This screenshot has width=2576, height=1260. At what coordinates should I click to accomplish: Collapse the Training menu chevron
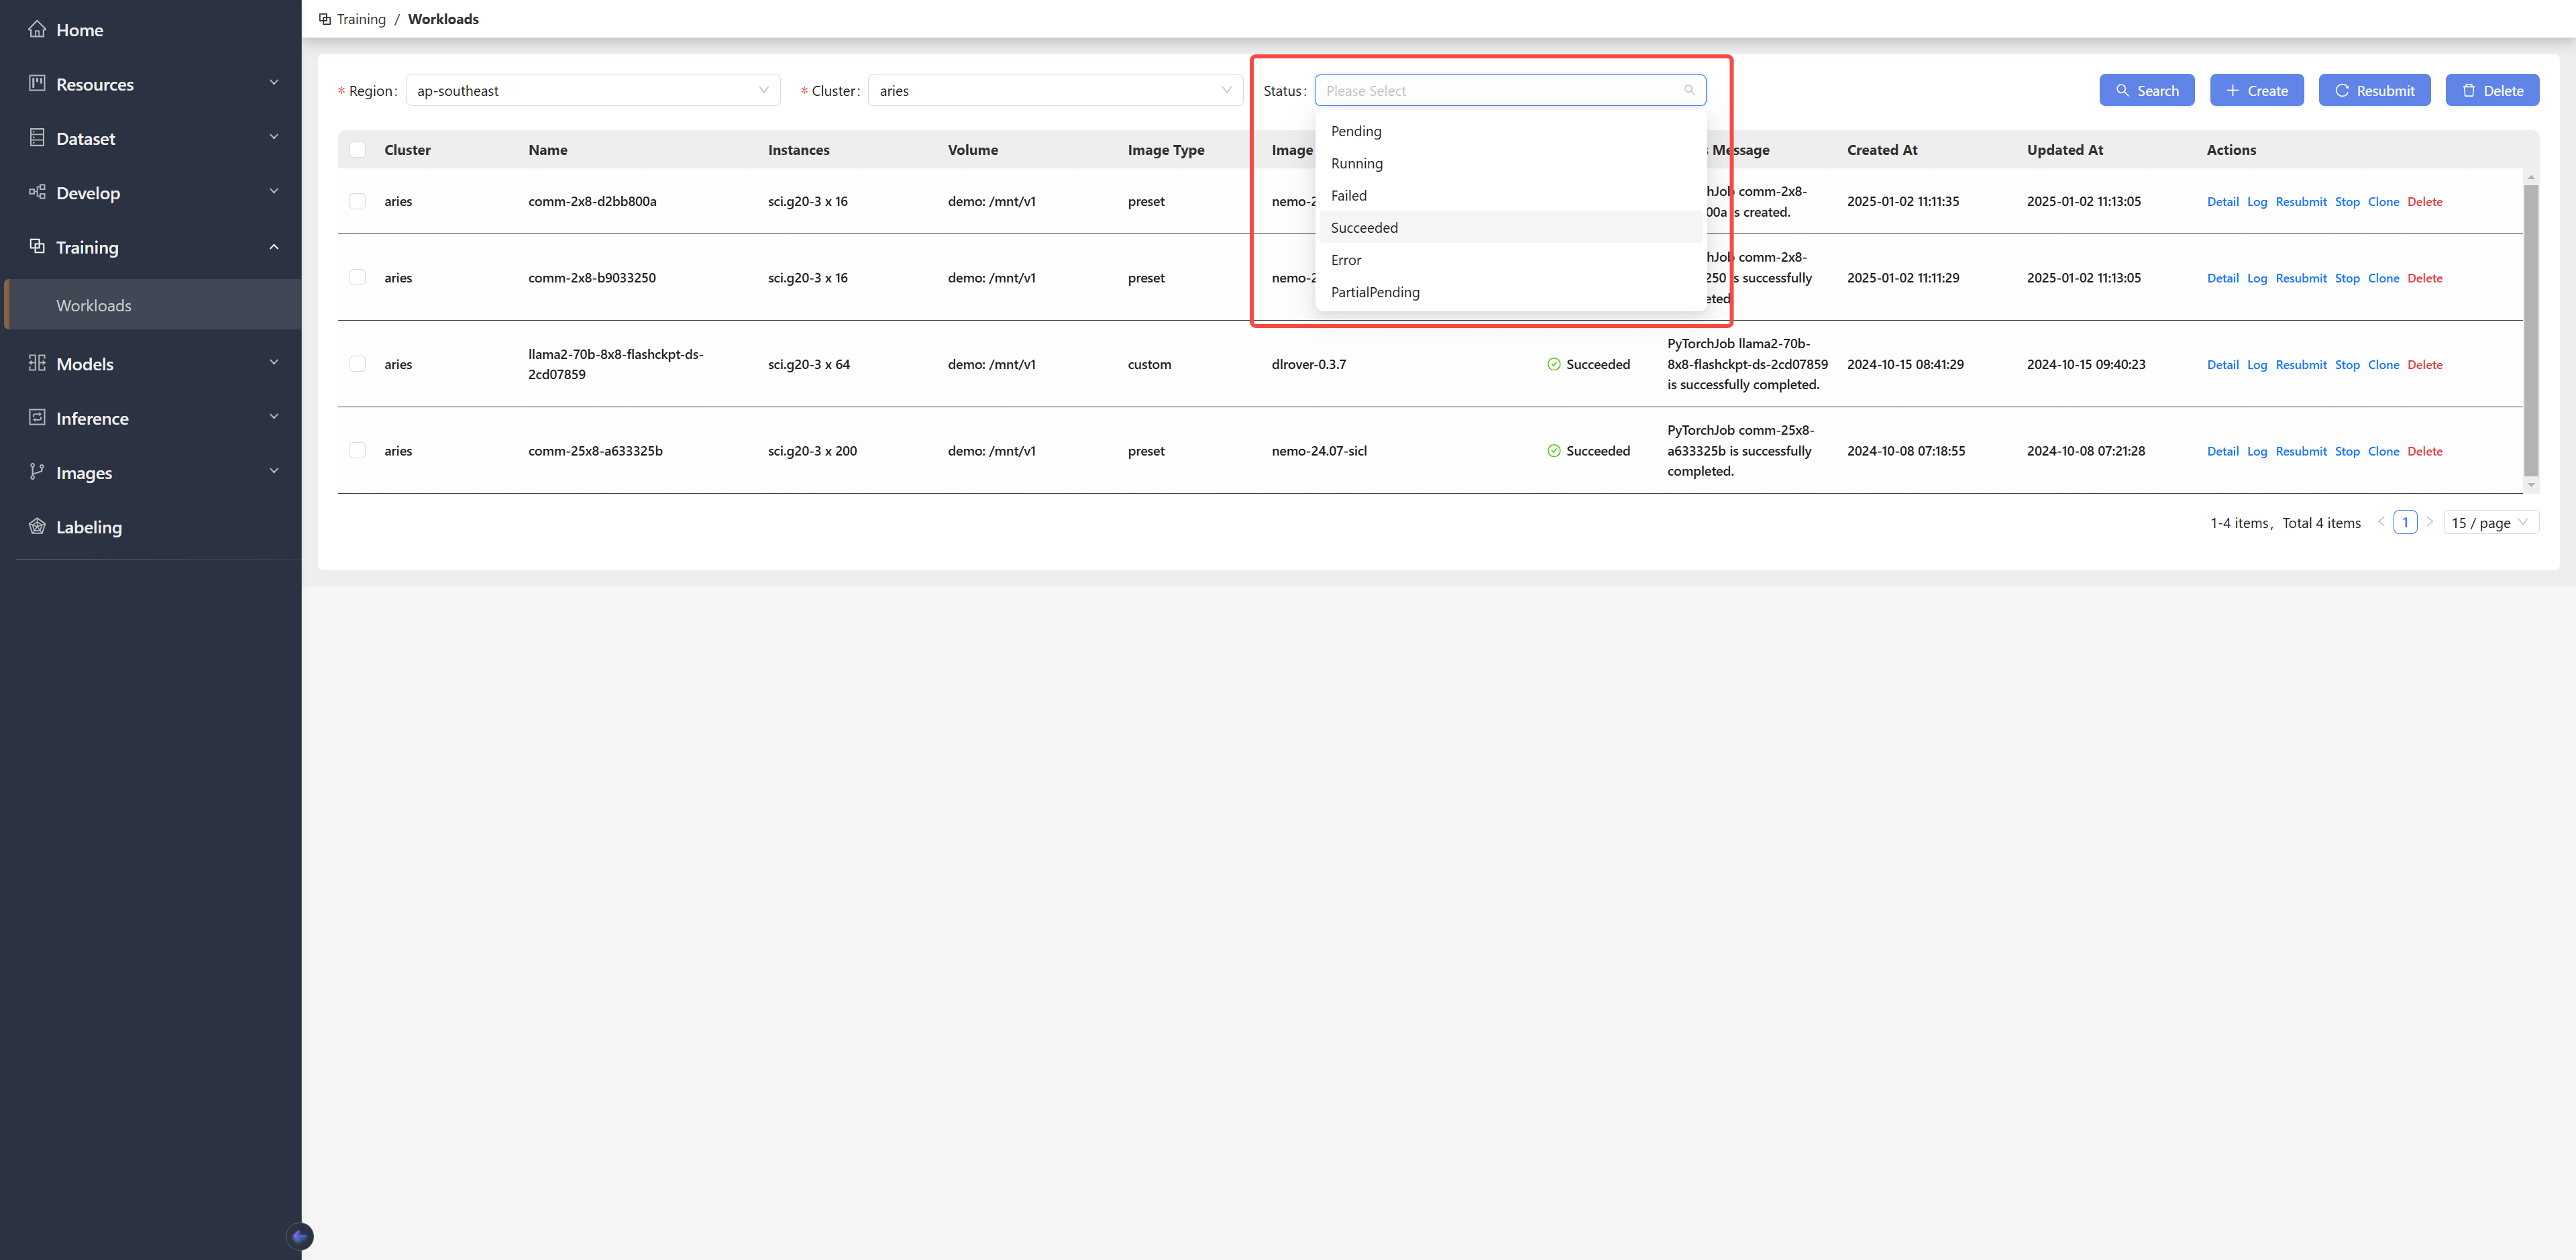pos(274,246)
